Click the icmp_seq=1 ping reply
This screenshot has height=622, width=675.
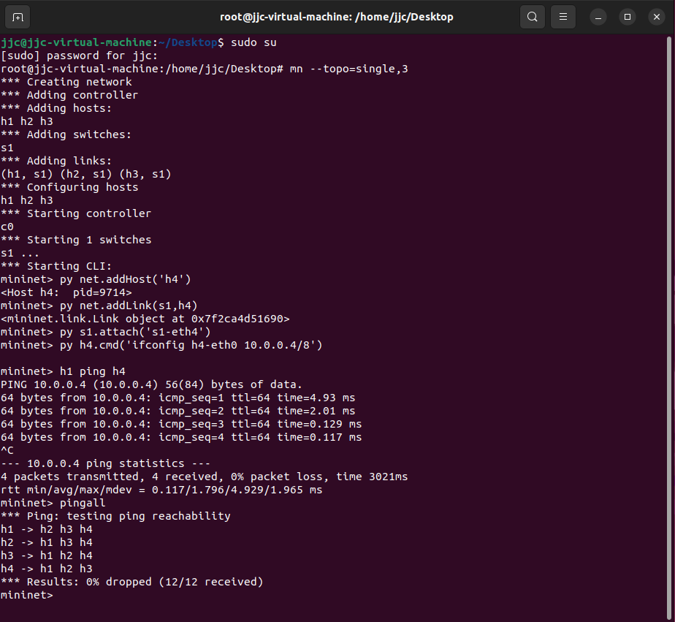(x=178, y=398)
